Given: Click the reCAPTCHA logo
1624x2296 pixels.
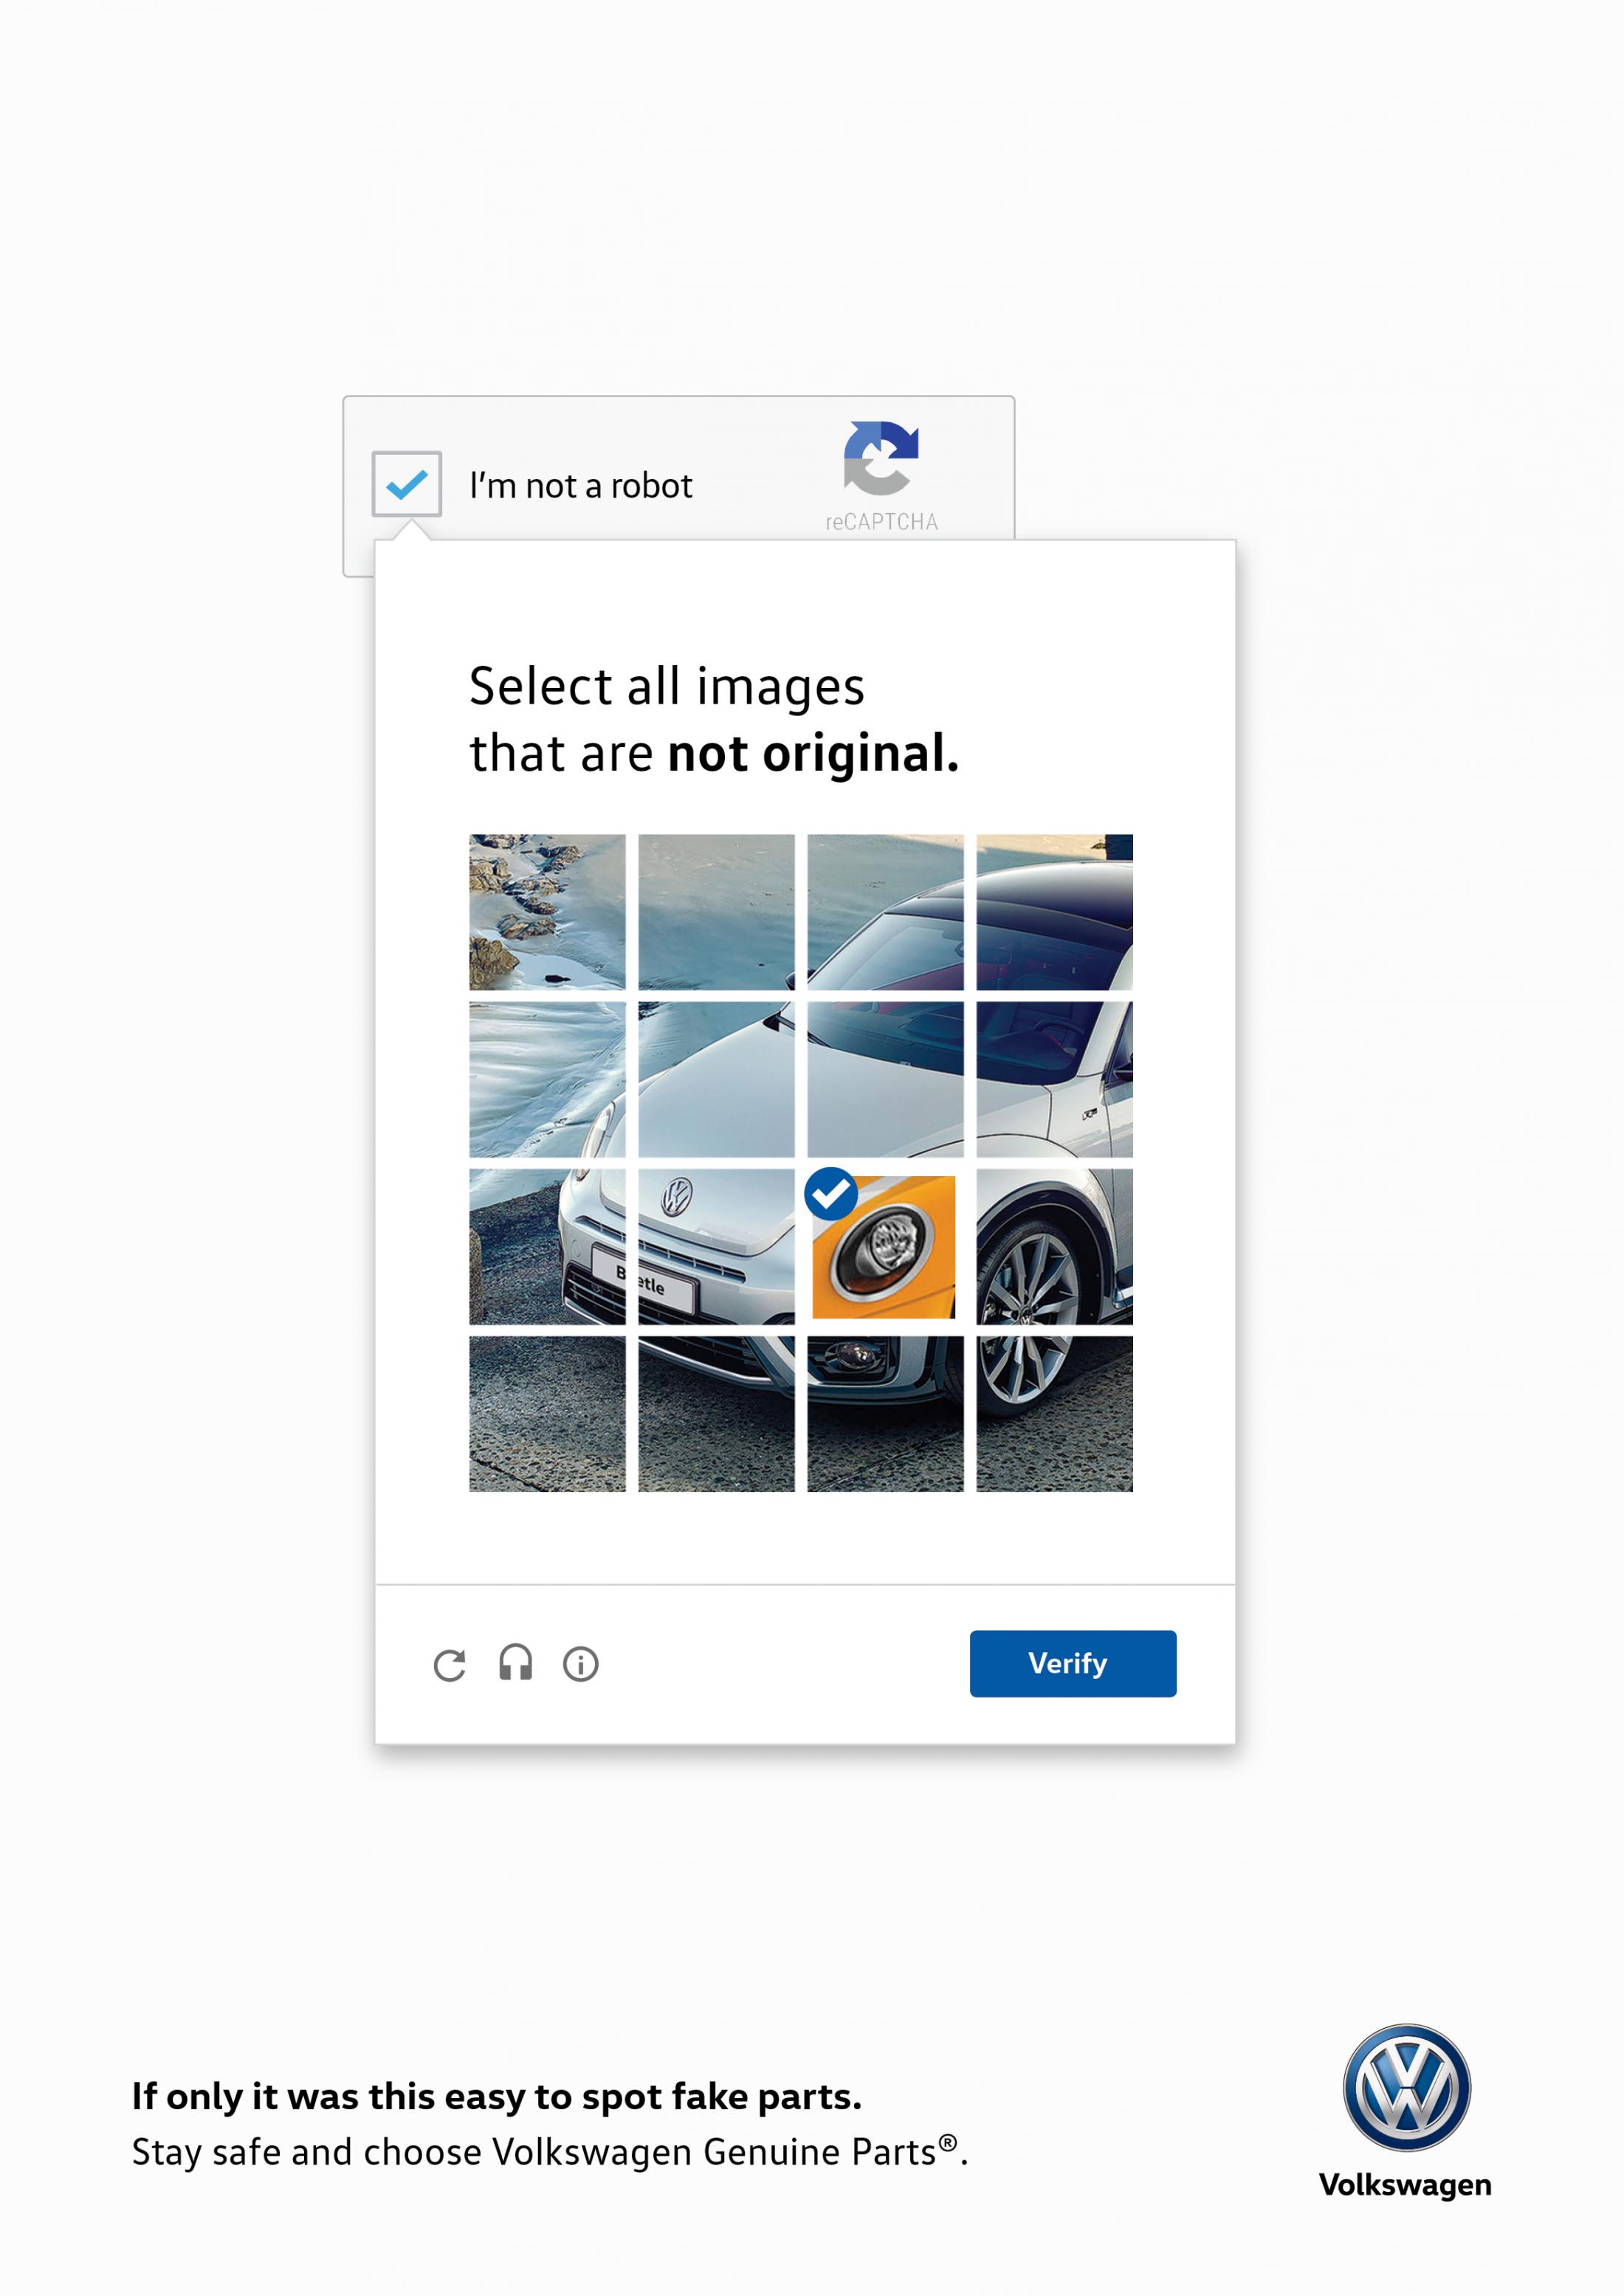Looking at the screenshot, I should click(x=880, y=458).
